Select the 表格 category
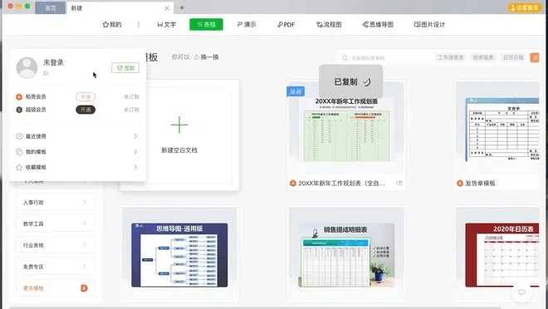Viewport: 548px width, 309px height. [x=206, y=24]
